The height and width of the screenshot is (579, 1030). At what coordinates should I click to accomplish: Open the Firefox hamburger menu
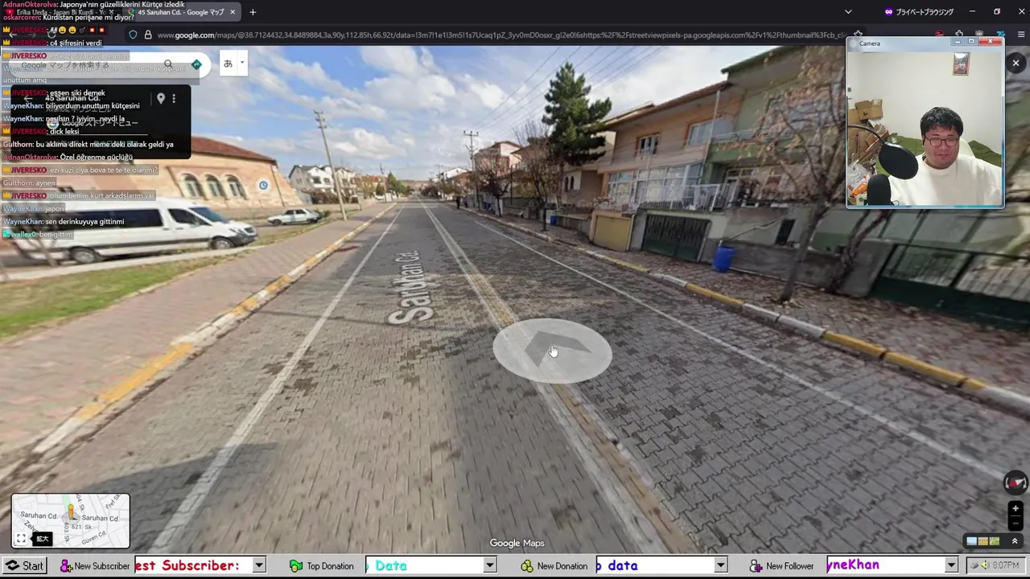[1021, 35]
